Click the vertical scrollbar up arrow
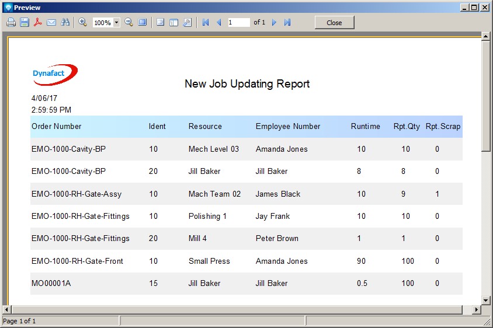 click(x=485, y=37)
